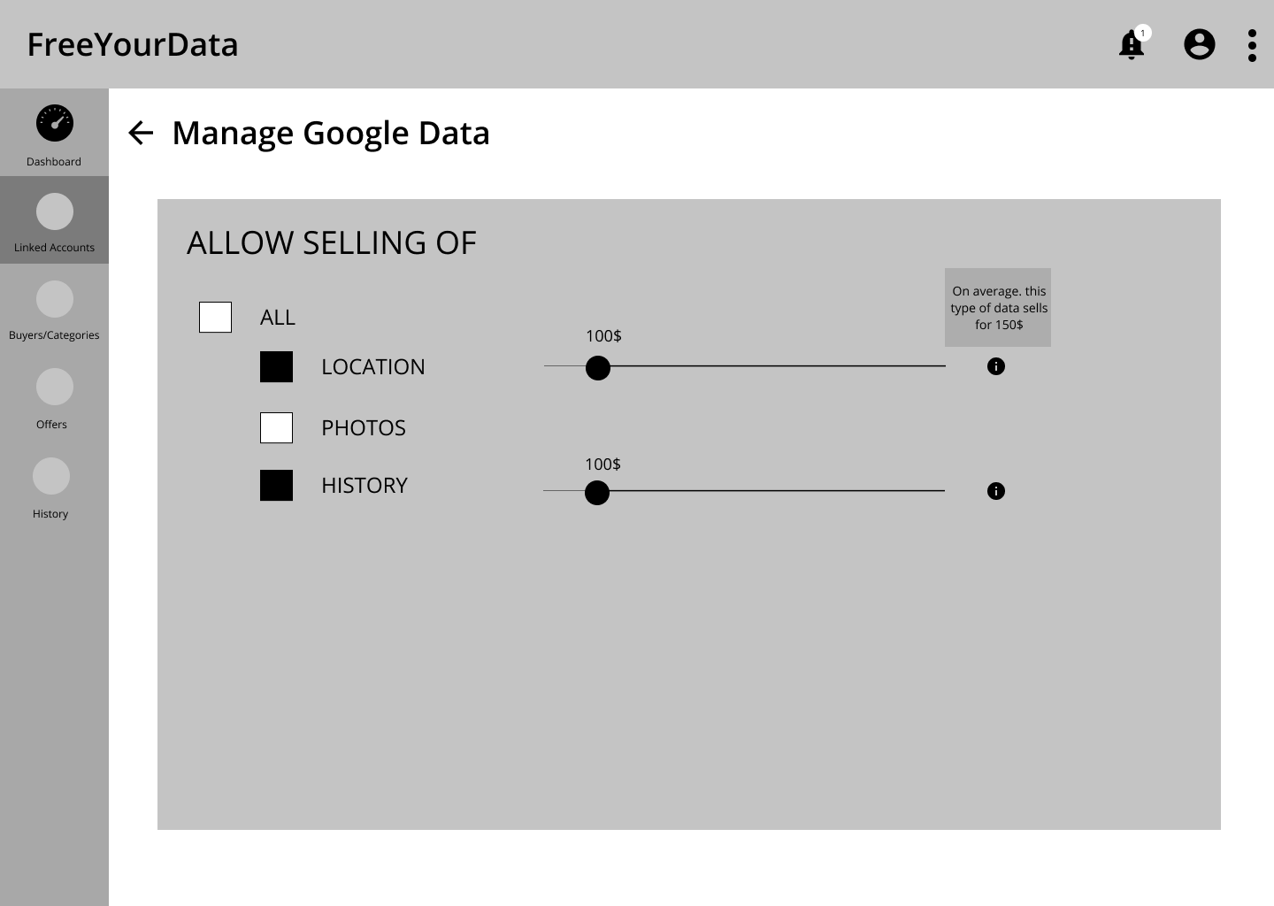Select the Linked Accounts sidebar icon

[55, 211]
